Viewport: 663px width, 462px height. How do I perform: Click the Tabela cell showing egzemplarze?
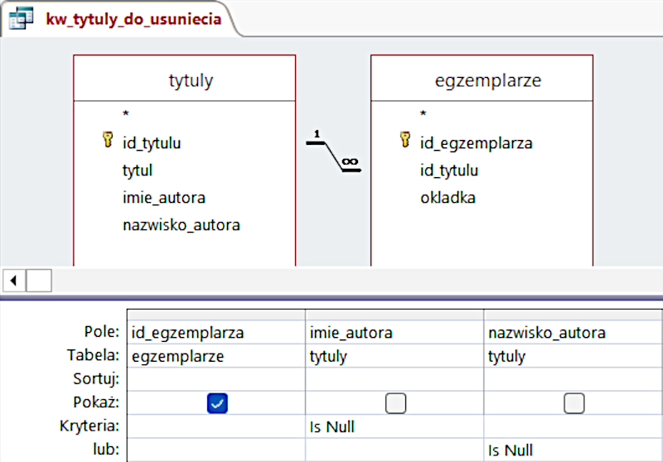[216, 355]
